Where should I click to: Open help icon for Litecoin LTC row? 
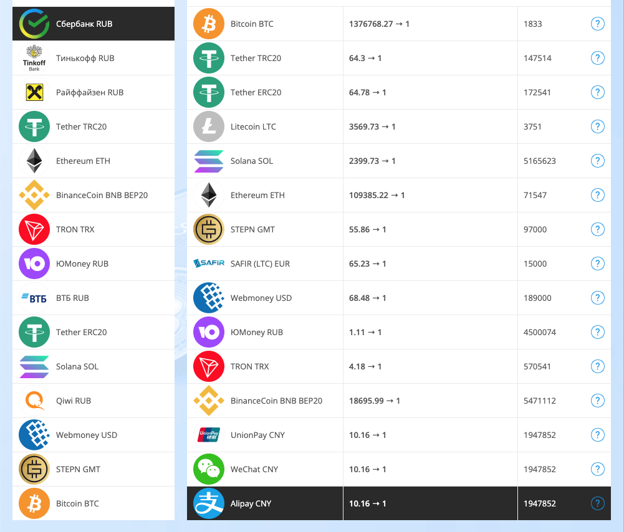[597, 126]
